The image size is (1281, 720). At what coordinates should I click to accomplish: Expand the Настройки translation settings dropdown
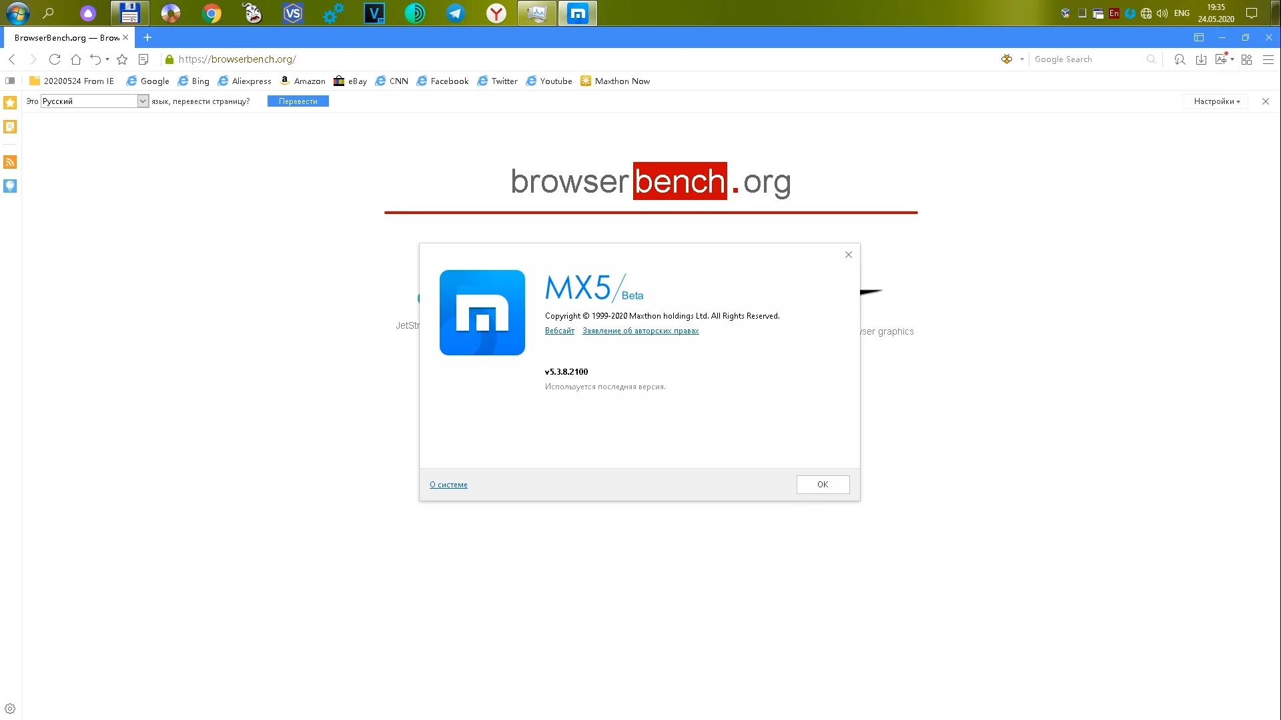tap(1216, 101)
